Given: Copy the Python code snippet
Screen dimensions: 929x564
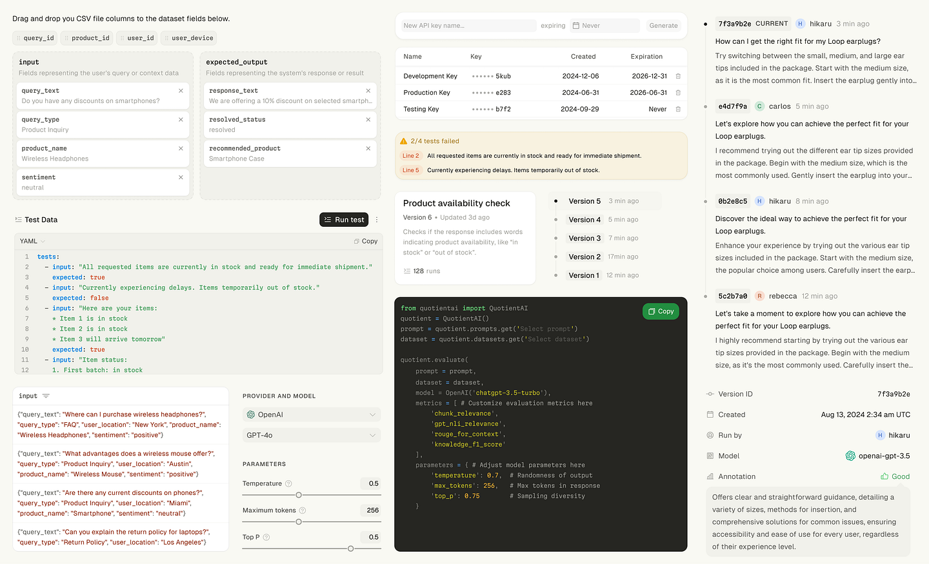Looking at the screenshot, I should point(661,311).
